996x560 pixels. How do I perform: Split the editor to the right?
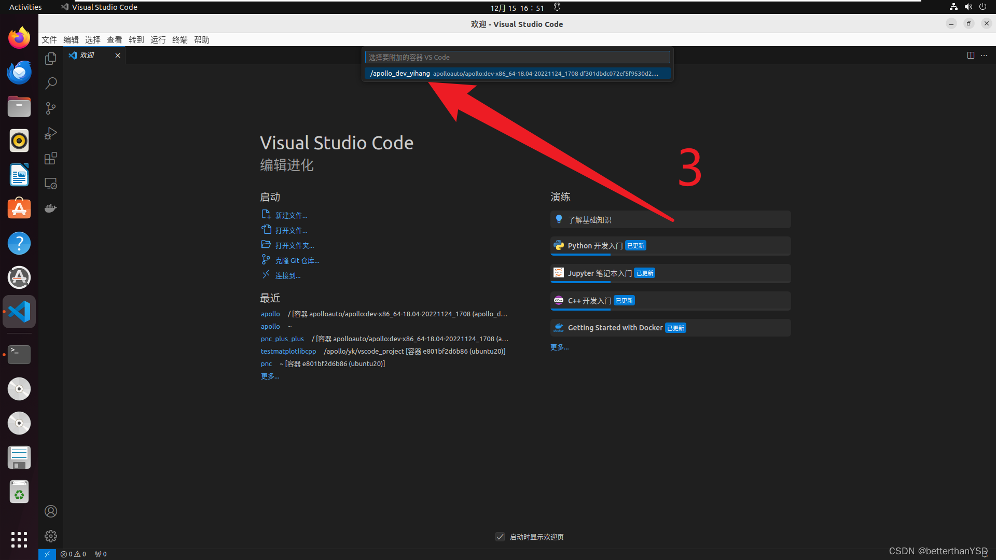pyautogui.click(x=971, y=55)
